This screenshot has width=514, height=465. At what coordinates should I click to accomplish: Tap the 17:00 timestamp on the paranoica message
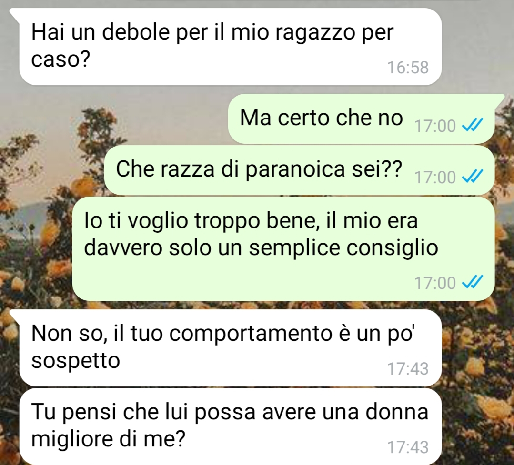pos(435,177)
